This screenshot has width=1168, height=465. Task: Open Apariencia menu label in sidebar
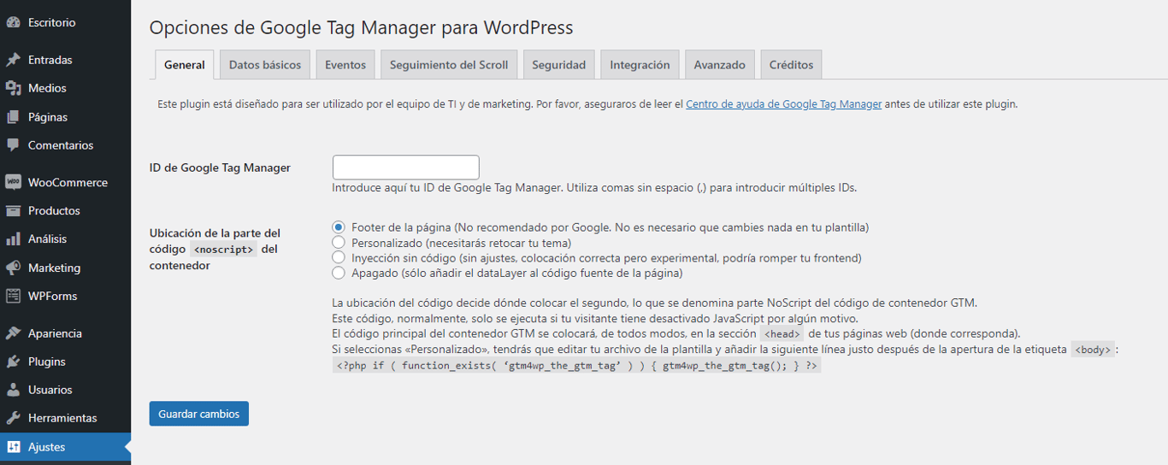tap(56, 333)
